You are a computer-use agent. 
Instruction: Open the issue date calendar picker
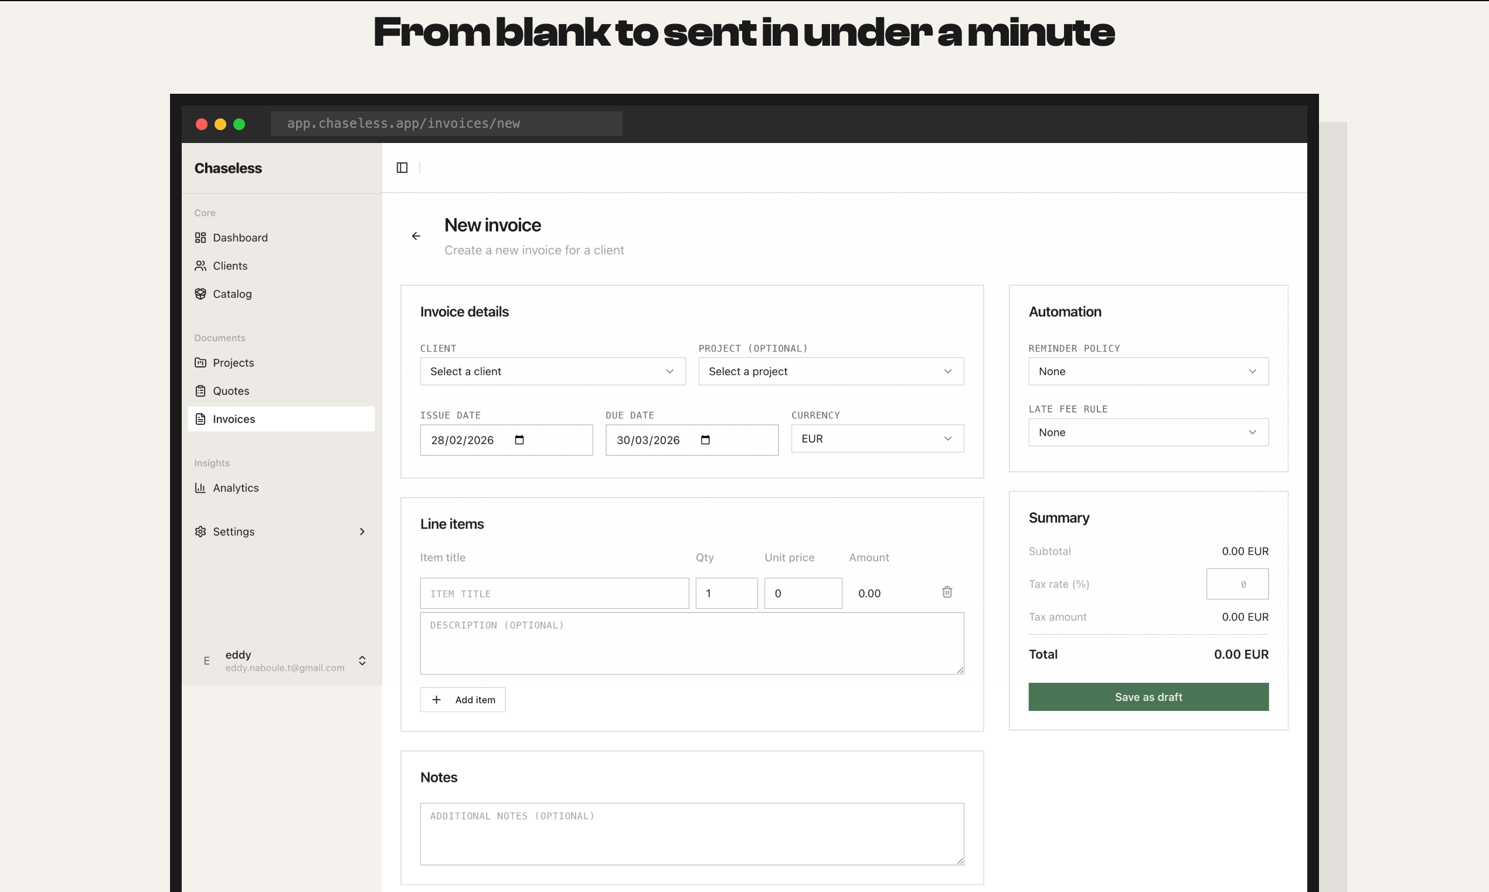click(519, 440)
